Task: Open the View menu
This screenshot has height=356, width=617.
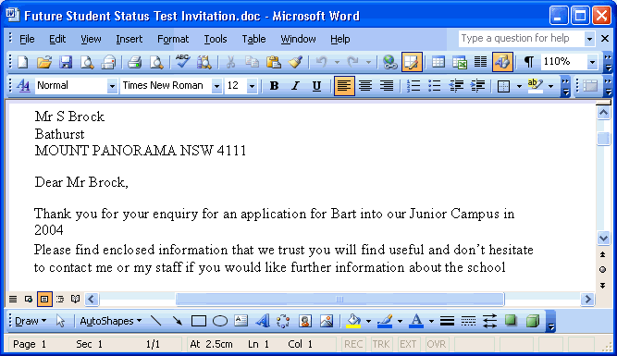Action: coord(91,39)
